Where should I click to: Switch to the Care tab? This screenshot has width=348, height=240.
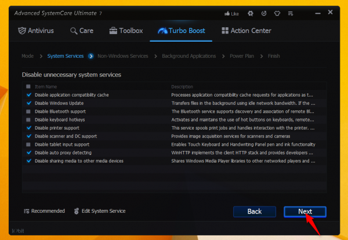coord(82,31)
